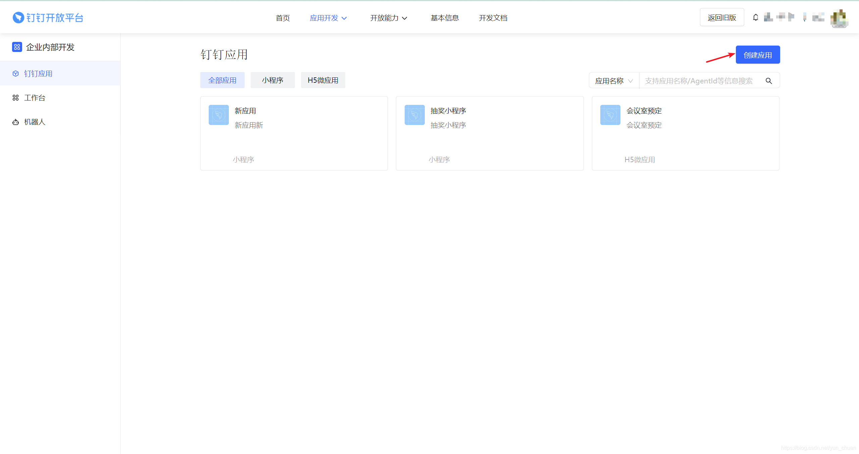Select 工作台 in the sidebar
Screen dimensions: 859x454
[x=60, y=98]
